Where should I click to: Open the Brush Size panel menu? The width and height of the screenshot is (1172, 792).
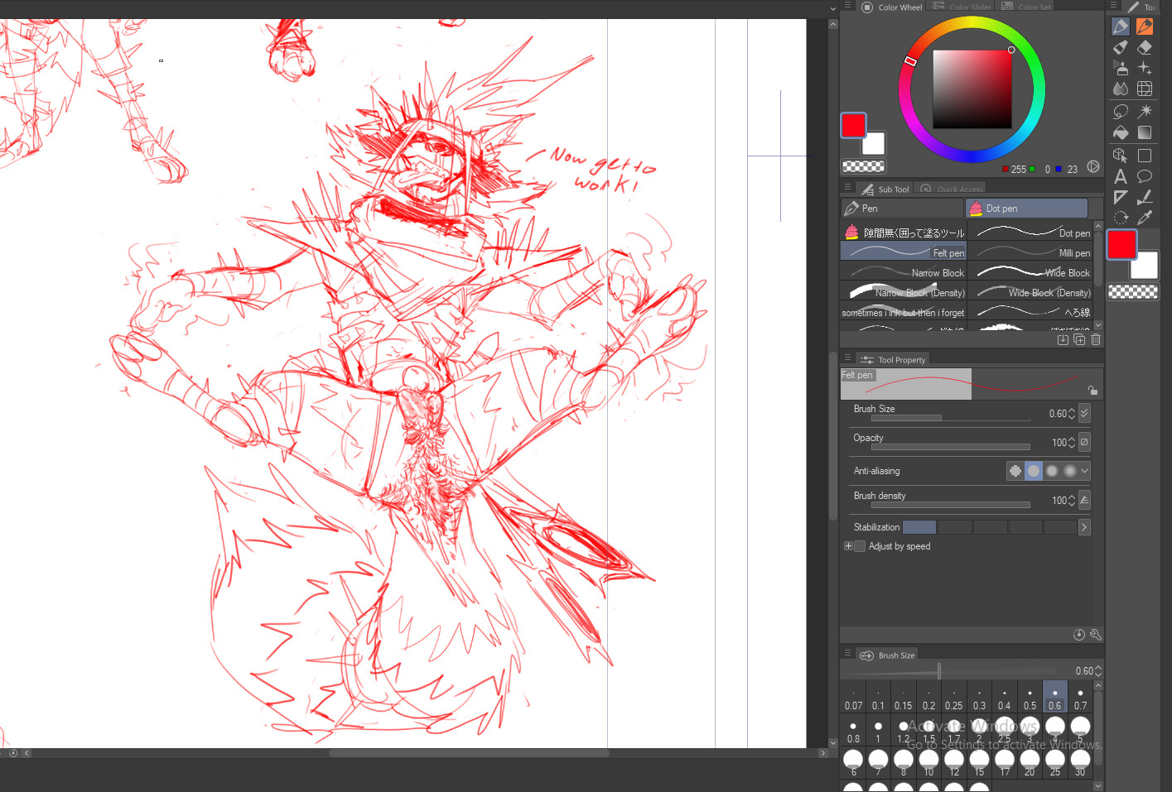(x=847, y=653)
